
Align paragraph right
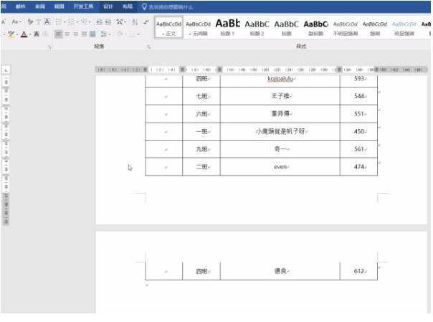click(75, 34)
